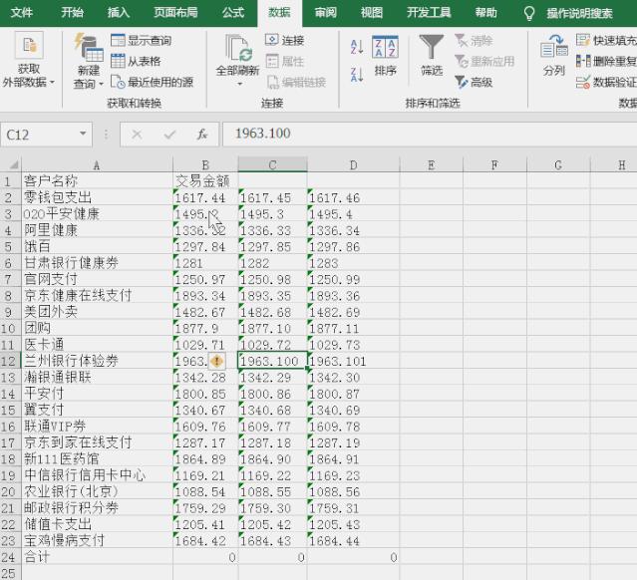Click Advanced filter (高级) button
The height and width of the screenshot is (580, 637).
475,83
